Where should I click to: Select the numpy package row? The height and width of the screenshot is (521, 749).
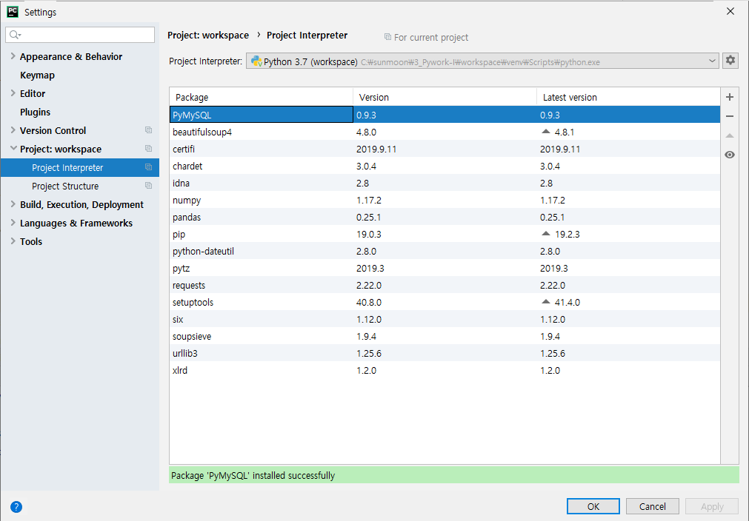[445, 200]
